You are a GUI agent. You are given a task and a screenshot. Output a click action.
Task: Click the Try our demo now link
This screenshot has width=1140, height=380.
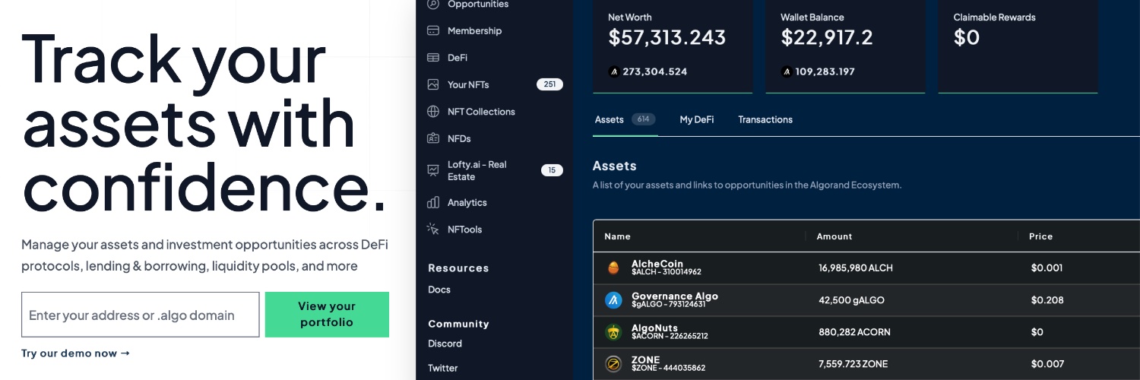pos(75,353)
